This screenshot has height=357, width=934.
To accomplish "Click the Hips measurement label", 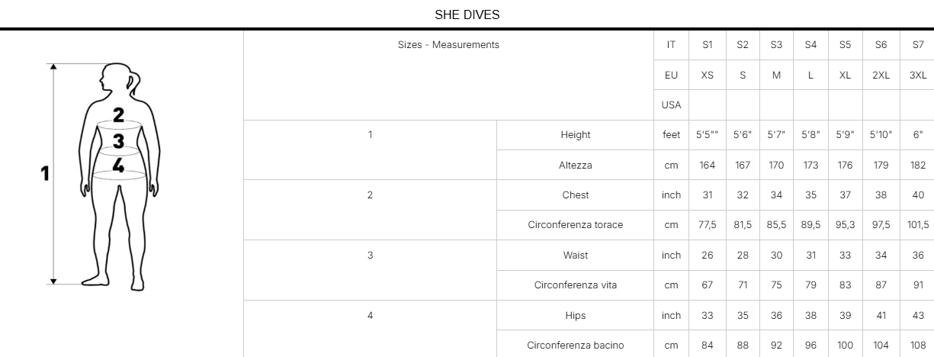I will tap(575, 316).
